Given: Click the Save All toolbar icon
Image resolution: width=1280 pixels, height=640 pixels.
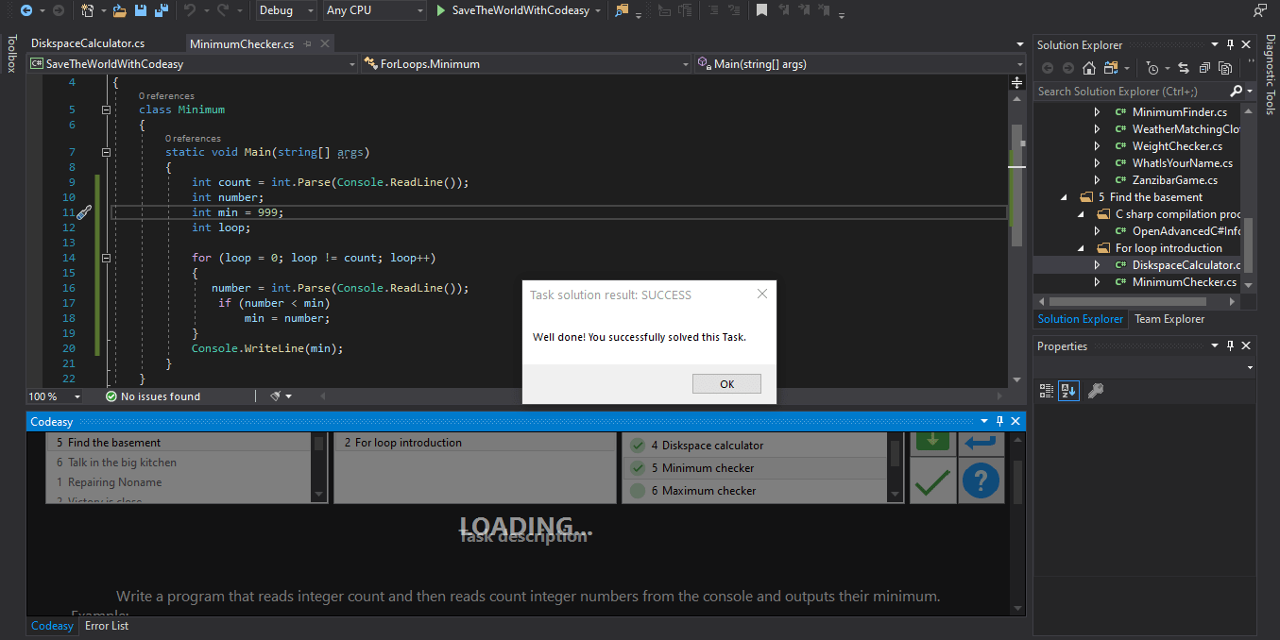Looking at the screenshot, I should [161, 10].
